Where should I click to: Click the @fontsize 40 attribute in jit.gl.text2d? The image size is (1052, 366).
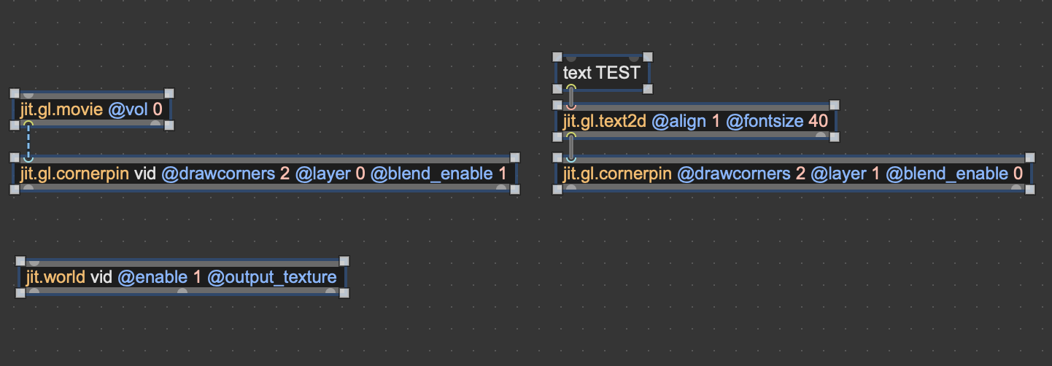pyautogui.click(x=776, y=120)
